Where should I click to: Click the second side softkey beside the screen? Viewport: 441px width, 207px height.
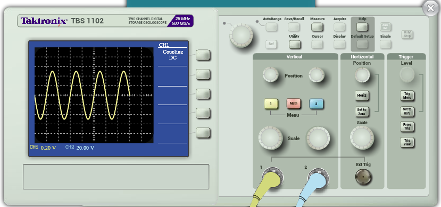[203, 74]
